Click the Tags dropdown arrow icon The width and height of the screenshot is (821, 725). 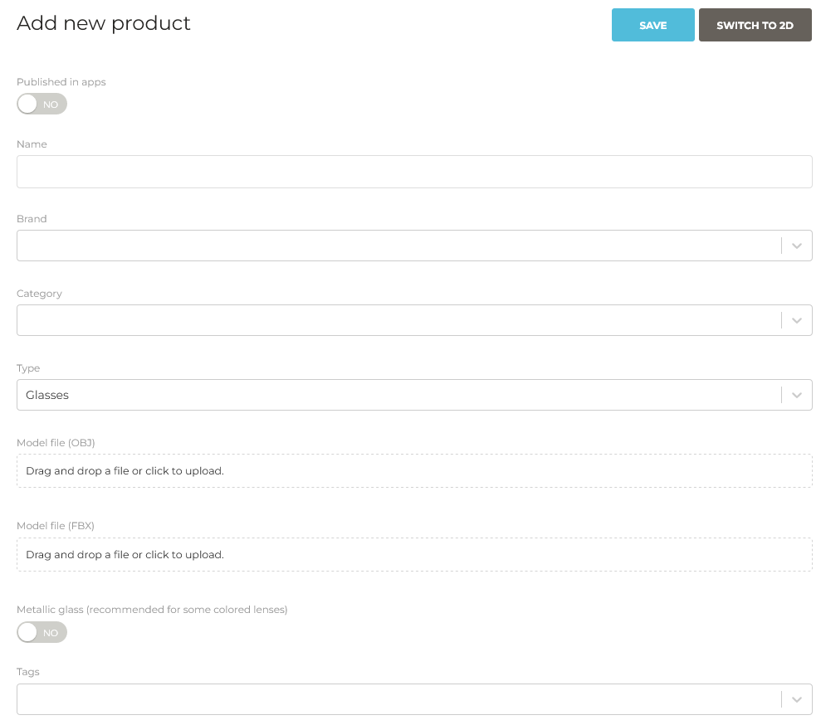(x=796, y=699)
